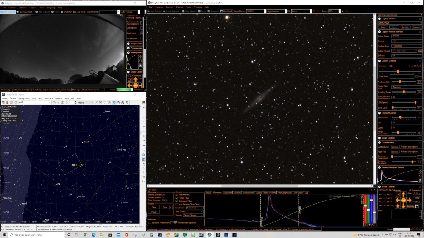The image size is (424, 238).
Task: Click the scope move up arrow in main SharpCap
Action: 404,194
